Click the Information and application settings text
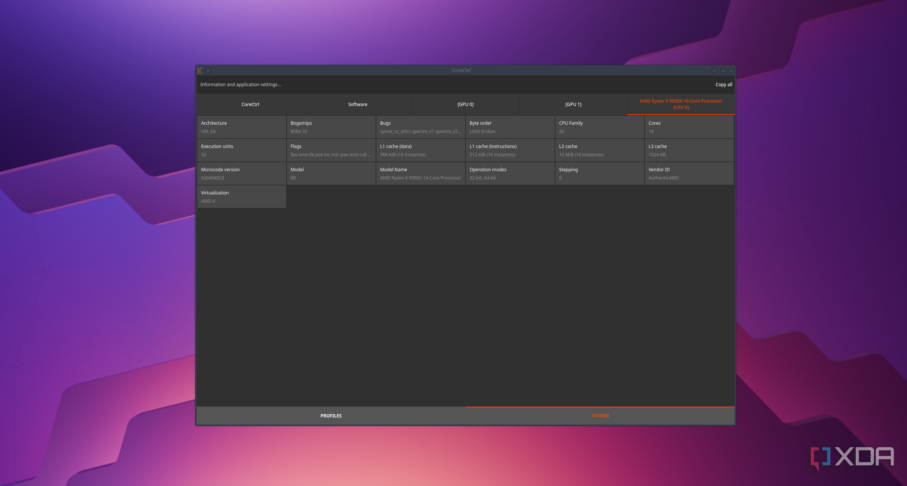907x486 pixels. coord(240,85)
